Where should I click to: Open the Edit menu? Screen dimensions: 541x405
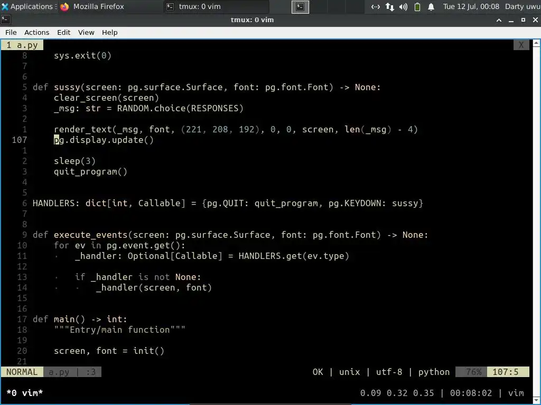[63, 32]
